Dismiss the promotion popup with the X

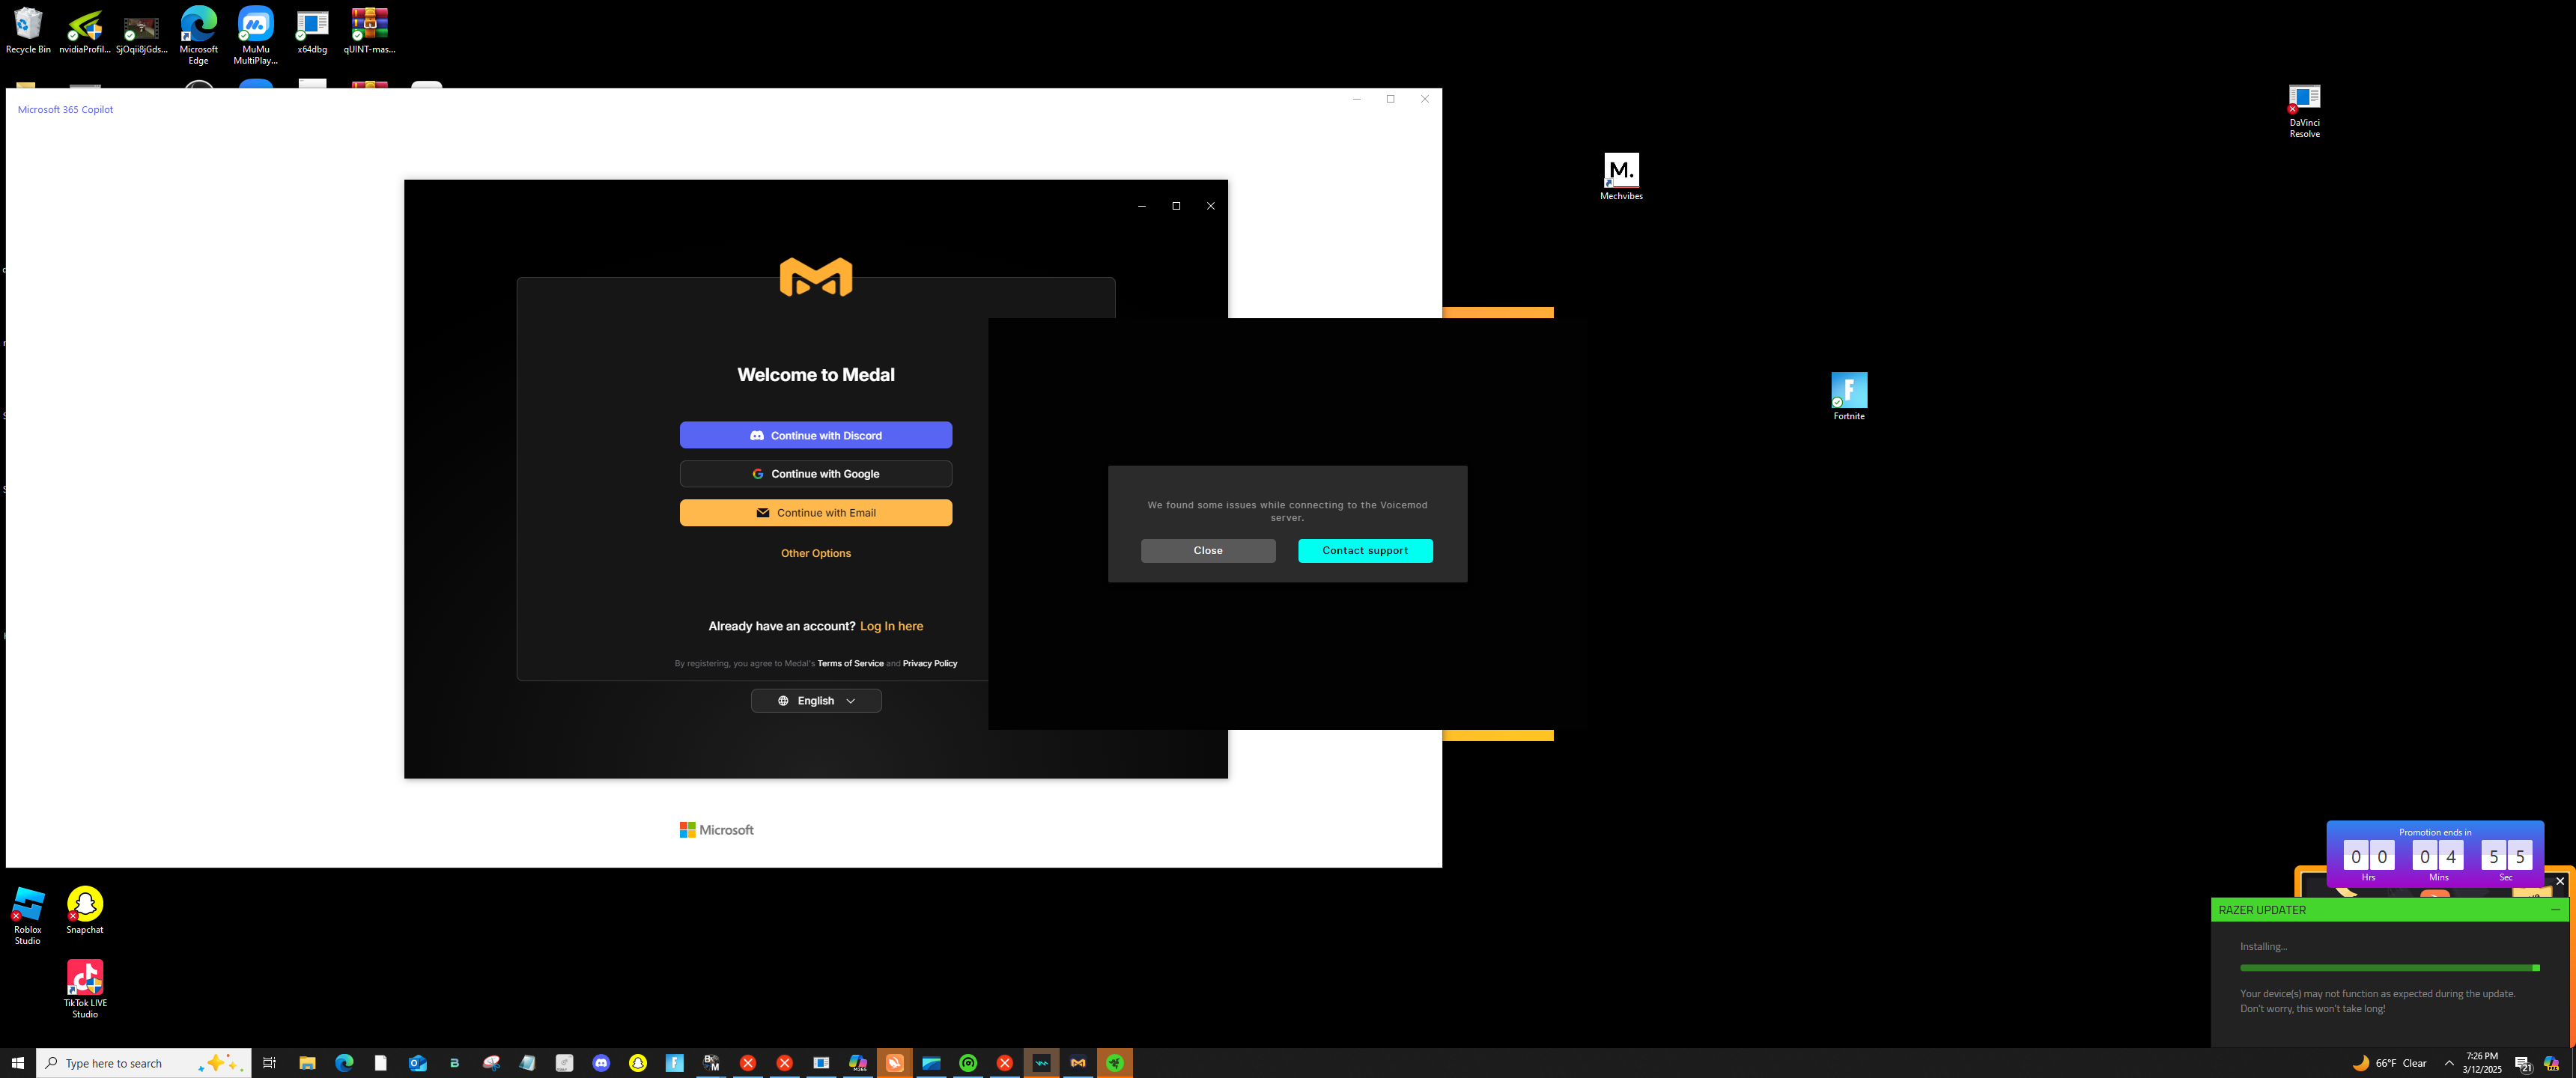(2560, 881)
